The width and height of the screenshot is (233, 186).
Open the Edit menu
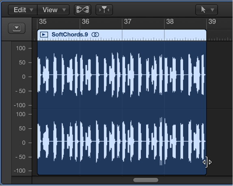[23, 10]
